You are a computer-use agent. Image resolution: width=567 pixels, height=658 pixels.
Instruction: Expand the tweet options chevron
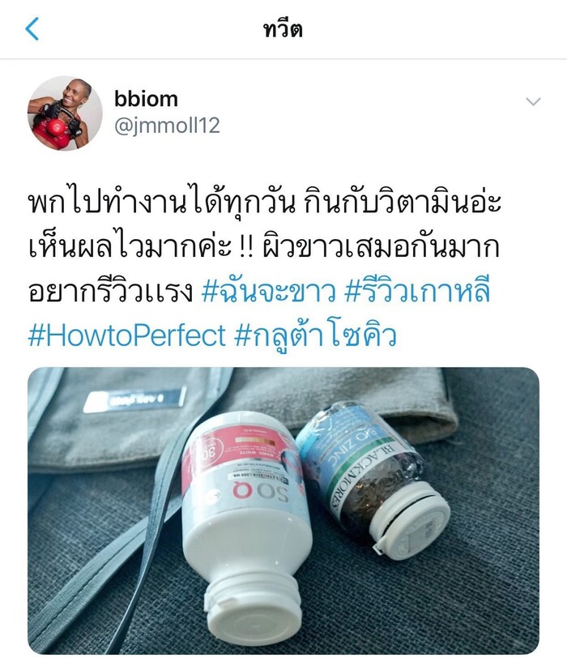coord(533,101)
